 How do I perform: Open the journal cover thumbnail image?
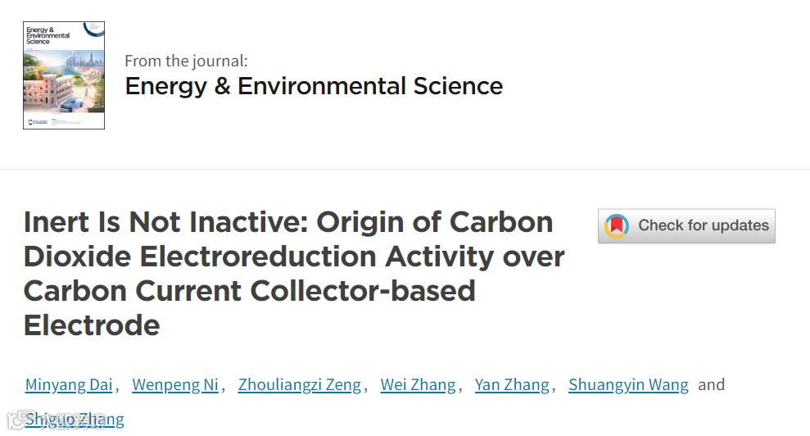click(x=64, y=75)
